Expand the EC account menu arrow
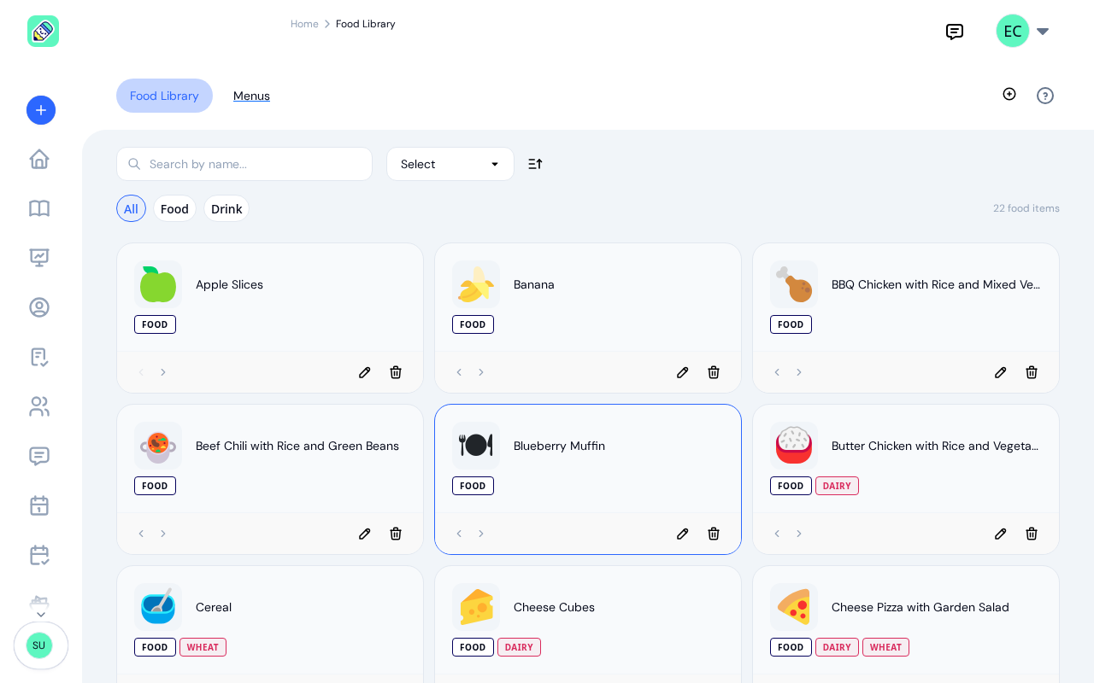Viewport: 1094px width, 683px height. [1043, 32]
